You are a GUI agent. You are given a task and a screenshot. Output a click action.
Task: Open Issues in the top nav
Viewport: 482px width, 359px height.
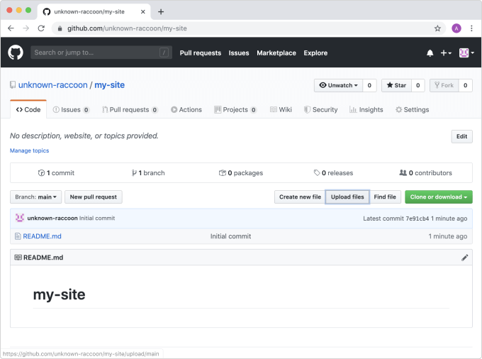239,53
